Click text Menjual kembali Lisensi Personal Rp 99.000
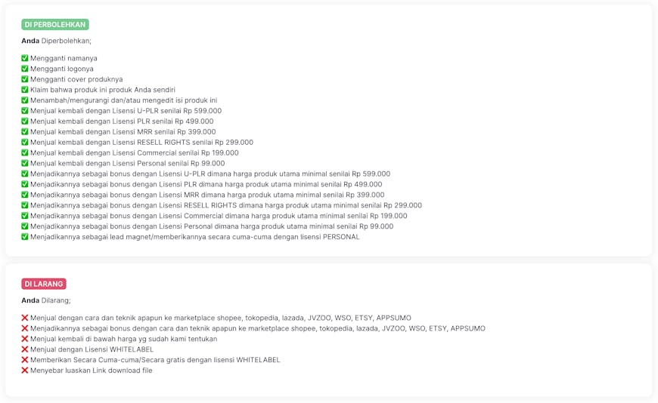The width and height of the screenshot is (658, 403). coord(127,164)
